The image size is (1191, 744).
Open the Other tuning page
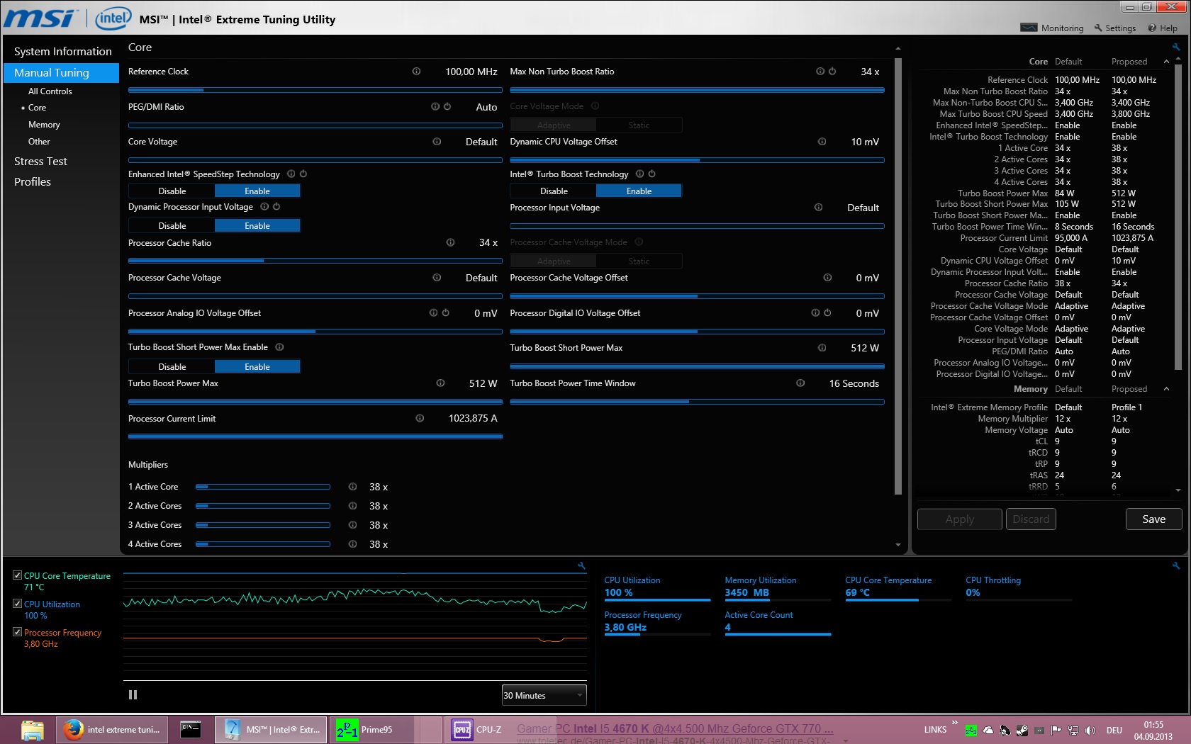coord(39,142)
